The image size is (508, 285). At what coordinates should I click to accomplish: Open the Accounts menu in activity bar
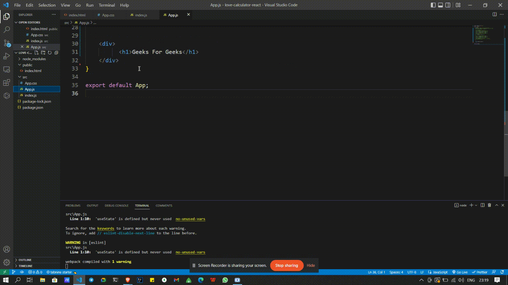7,249
